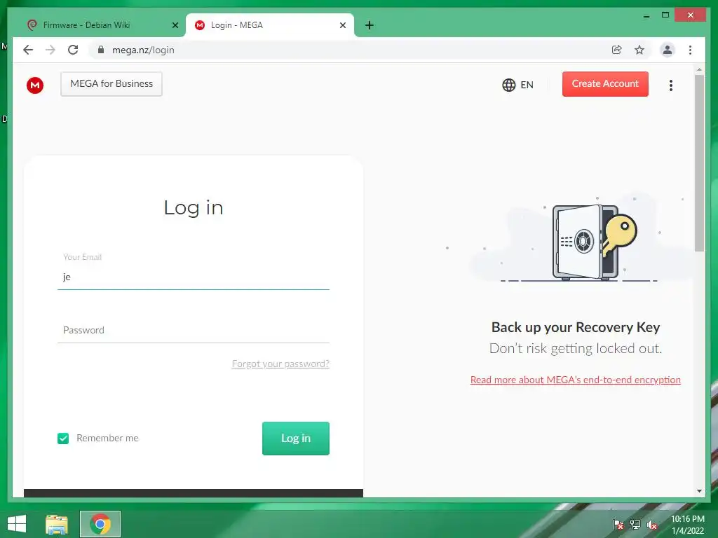Viewport: 718px width, 538px height.
Task: Share this page via toolbar icon
Action: click(617, 50)
